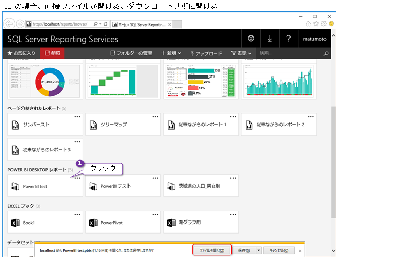Click the 保存 save button
The image size is (418, 258).
click(x=244, y=250)
